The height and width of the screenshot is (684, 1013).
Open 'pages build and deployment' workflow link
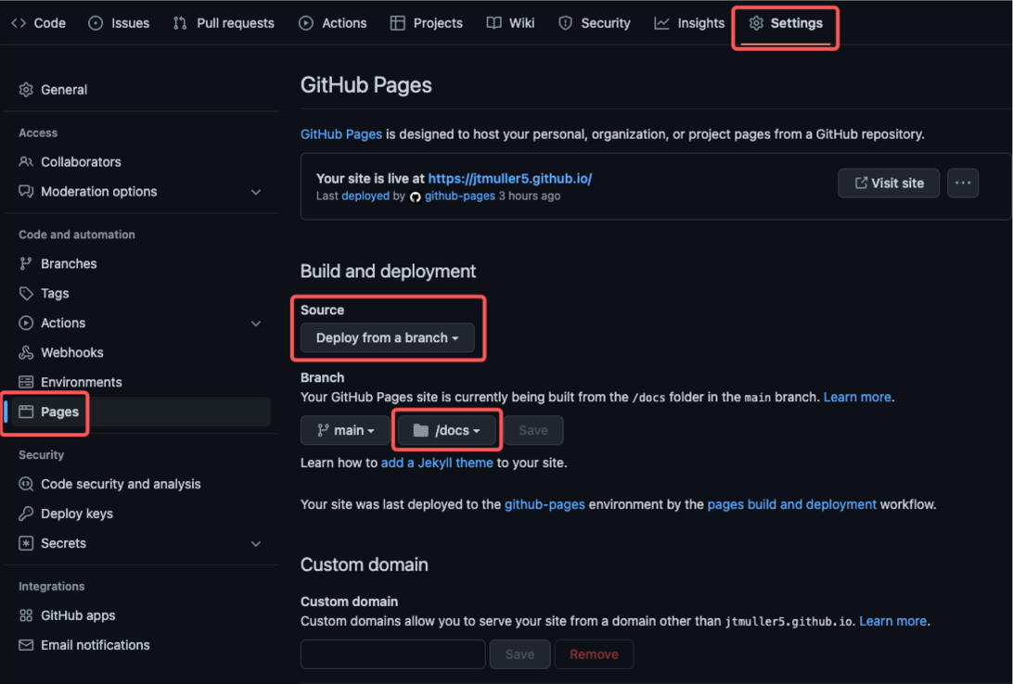791,504
